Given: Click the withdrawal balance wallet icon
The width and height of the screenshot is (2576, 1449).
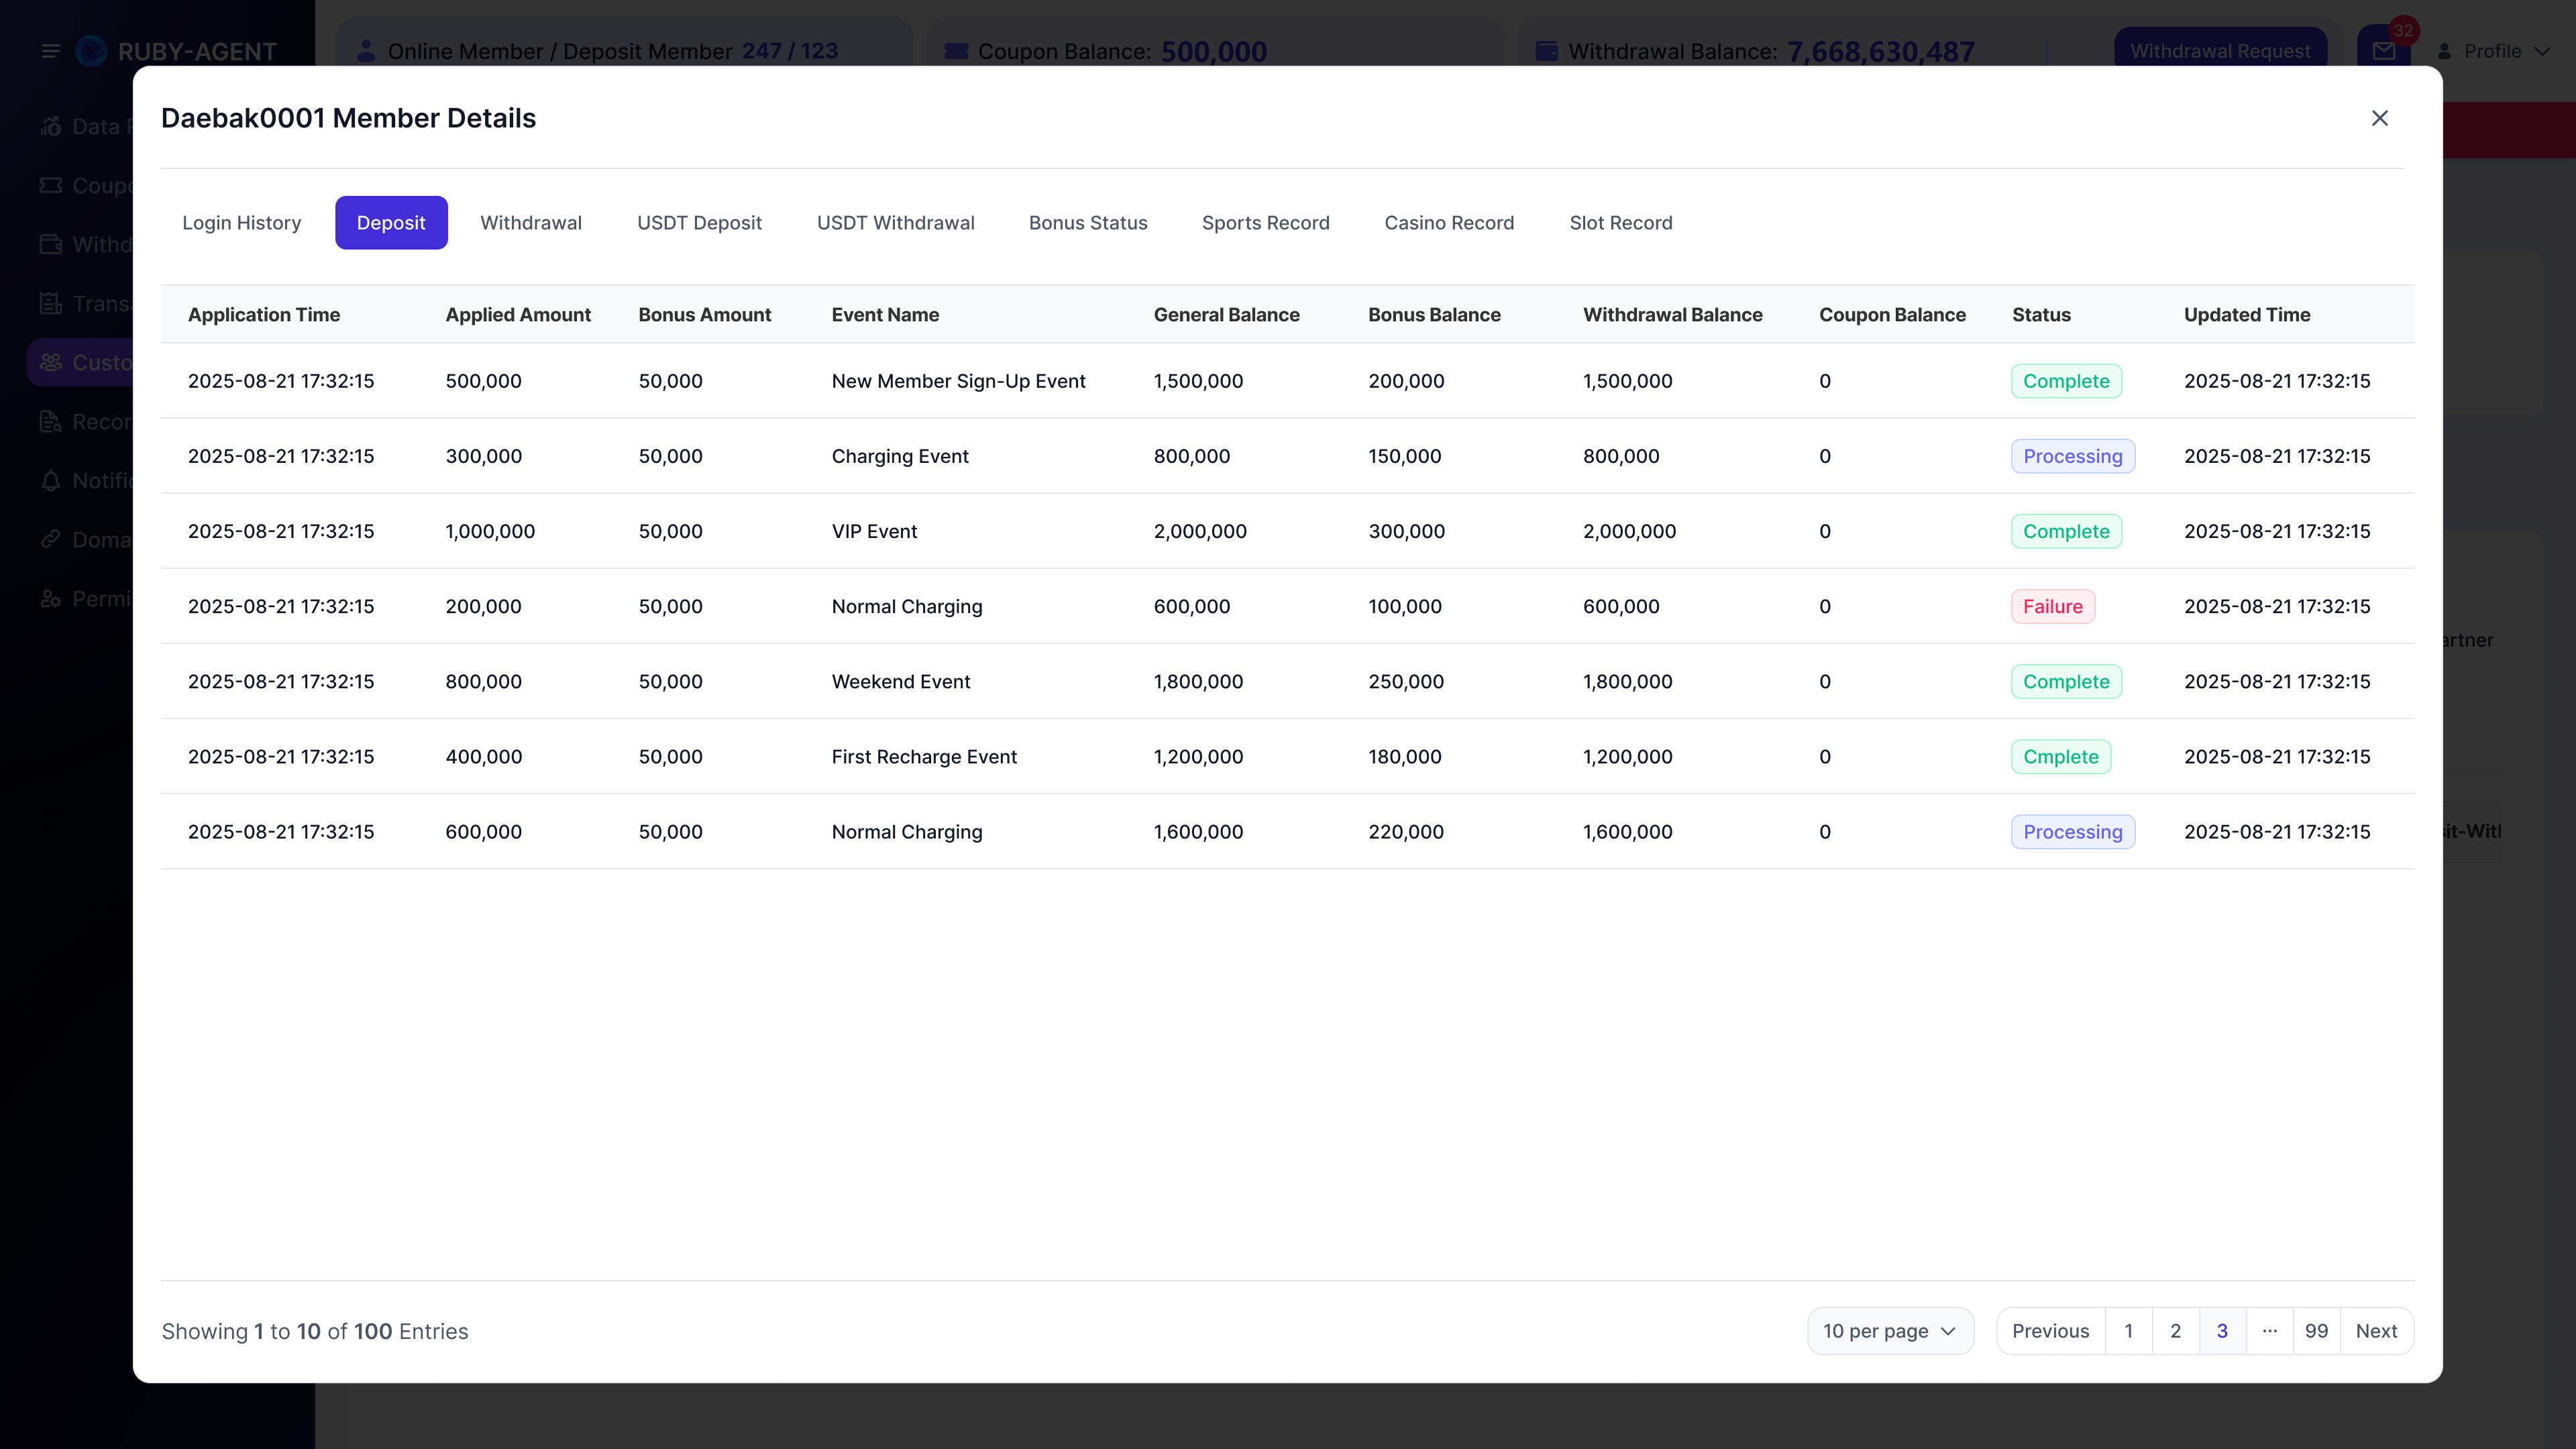Looking at the screenshot, I should [1547, 50].
